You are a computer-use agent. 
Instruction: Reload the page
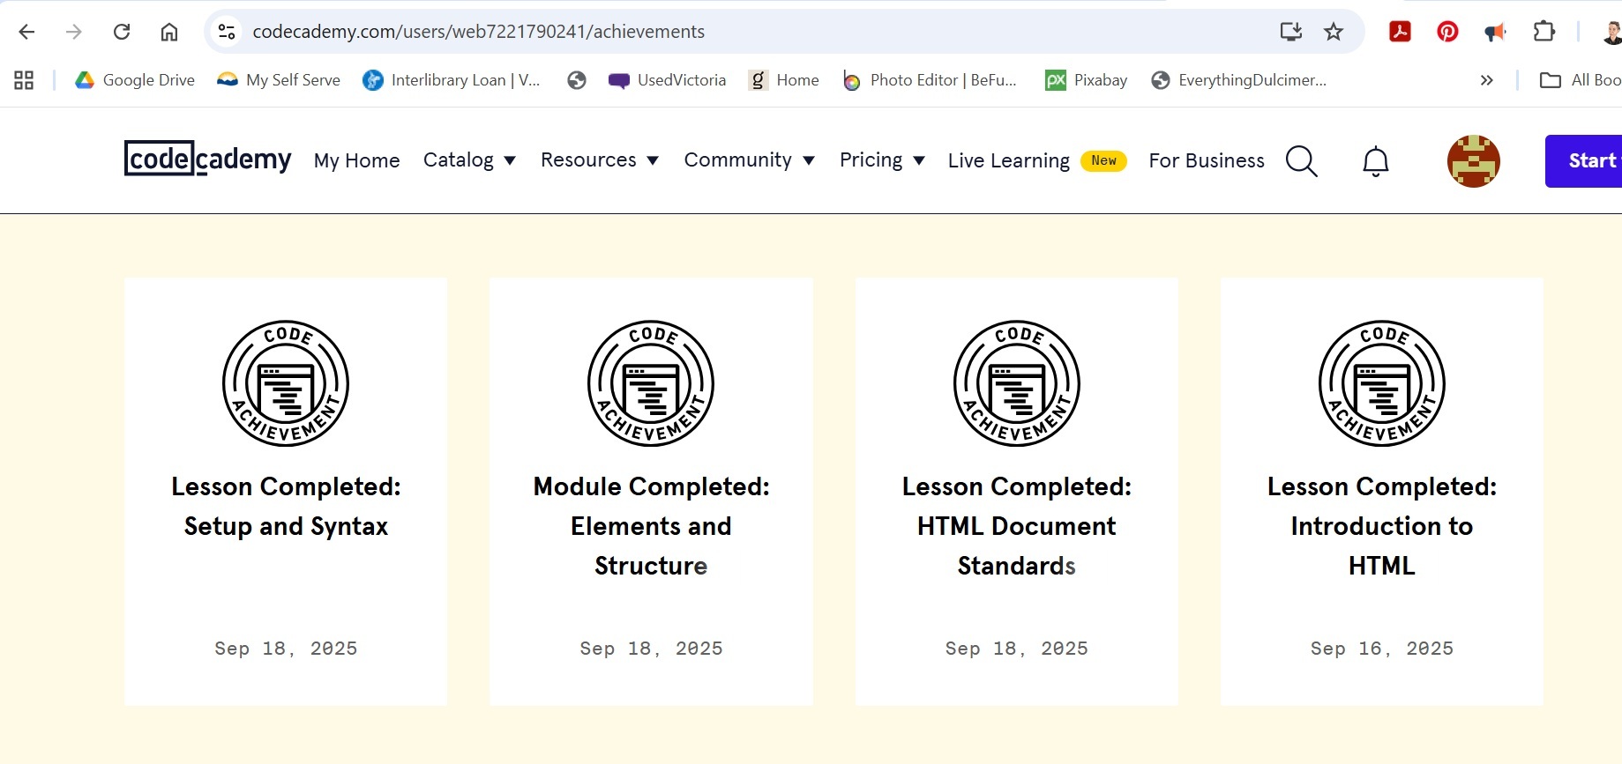tap(122, 32)
